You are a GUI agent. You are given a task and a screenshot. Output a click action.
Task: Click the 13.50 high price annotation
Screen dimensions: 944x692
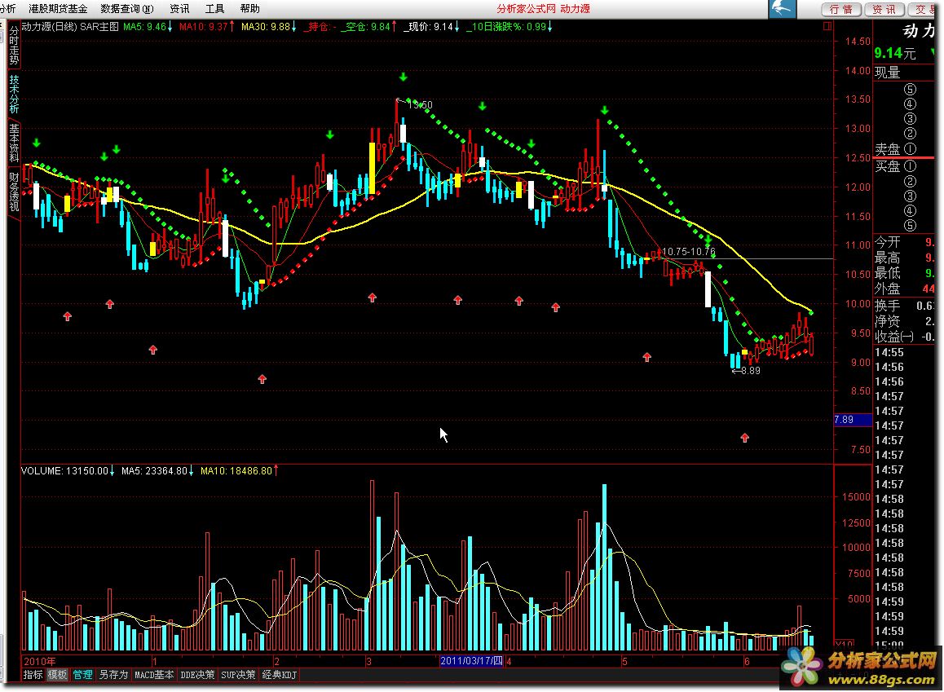pyautogui.click(x=420, y=104)
